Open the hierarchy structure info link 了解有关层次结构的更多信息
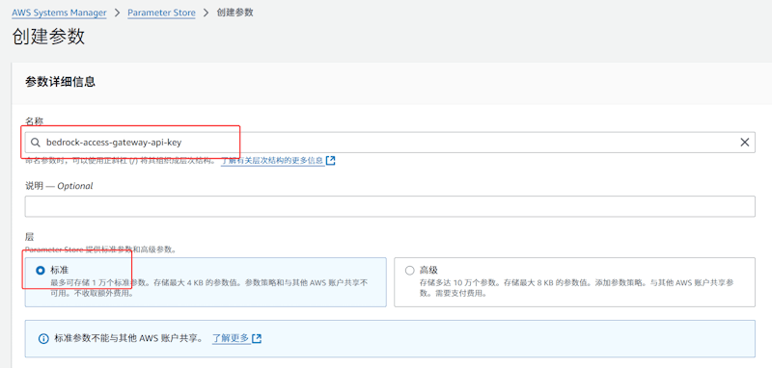This screenshot has width=772, height=368. click(x=272, y=161)
